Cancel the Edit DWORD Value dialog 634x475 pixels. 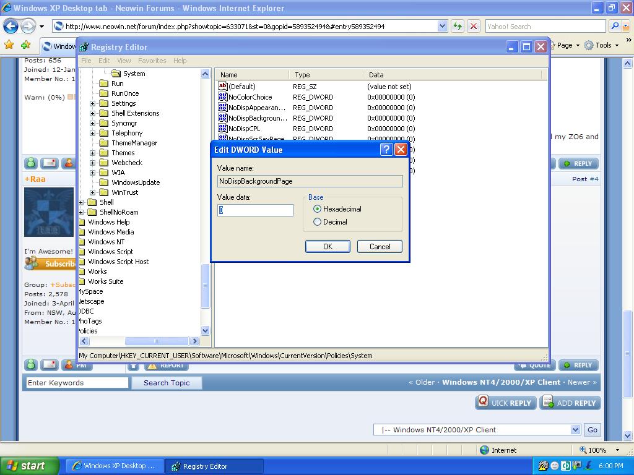pos(380,246)
